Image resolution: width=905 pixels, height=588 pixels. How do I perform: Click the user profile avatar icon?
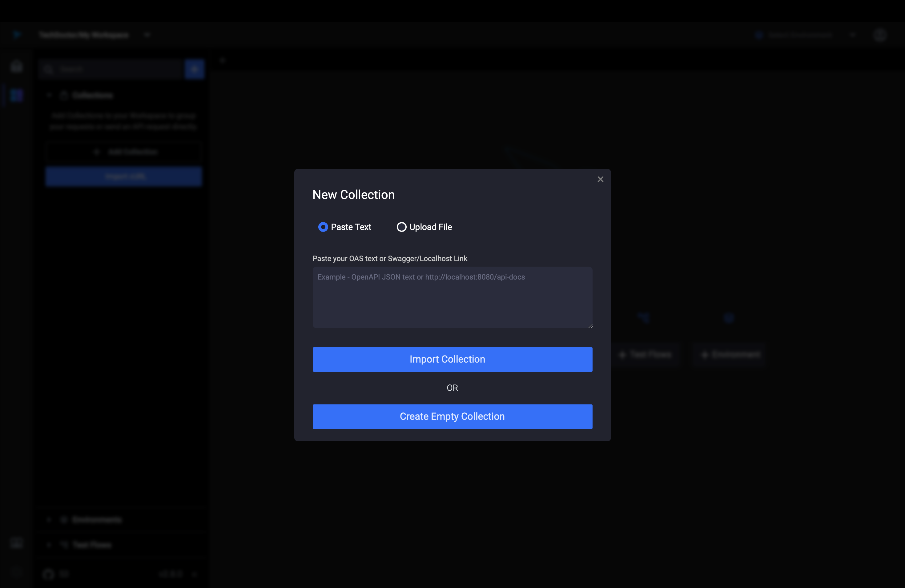point(879,35)
